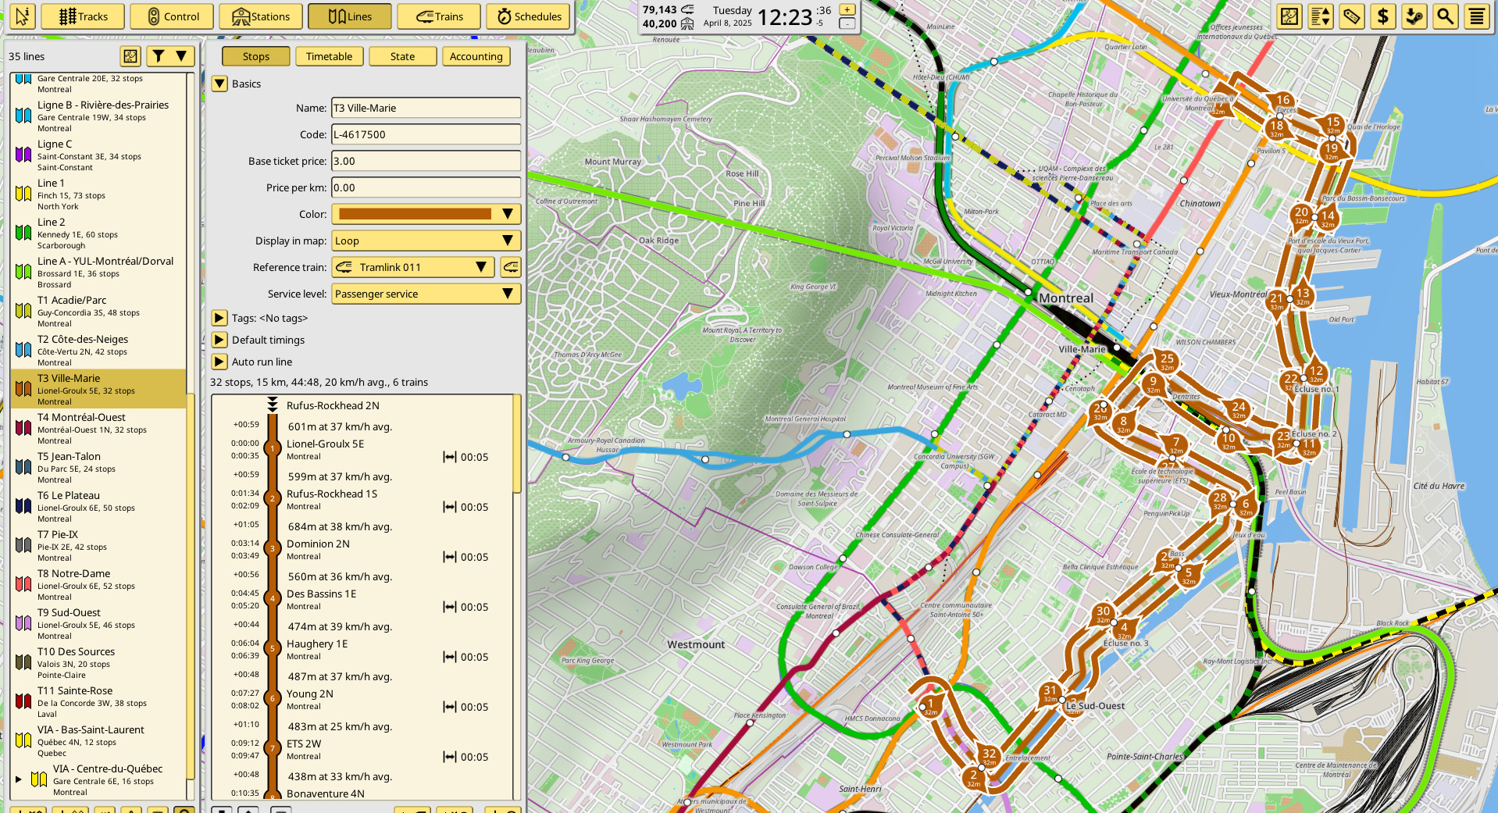This screenshot has height=813, width=1498.
Task: Open the line filter funnel dropdown
Action: (169, 56)
